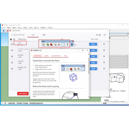Click the gem icon beside 高级镜头工具
Image resolution: width=129 pixels, height=129 pixels.
click(12, 69)
